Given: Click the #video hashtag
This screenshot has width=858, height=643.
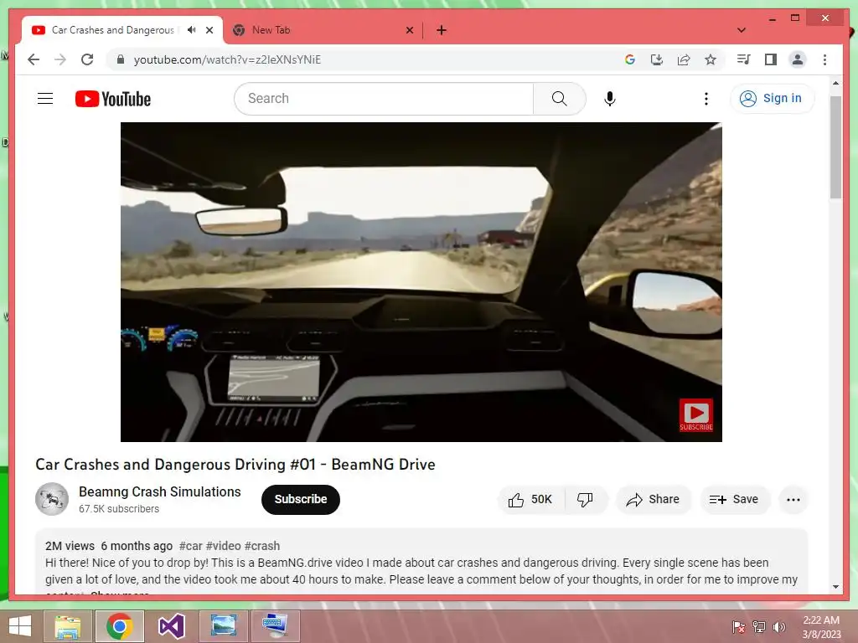Looking at the screenshot, I should coord(223,546).
